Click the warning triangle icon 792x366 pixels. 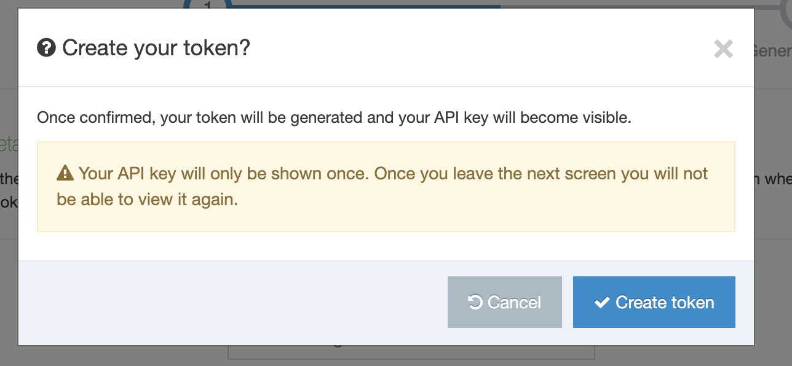[x=65, y=174]
